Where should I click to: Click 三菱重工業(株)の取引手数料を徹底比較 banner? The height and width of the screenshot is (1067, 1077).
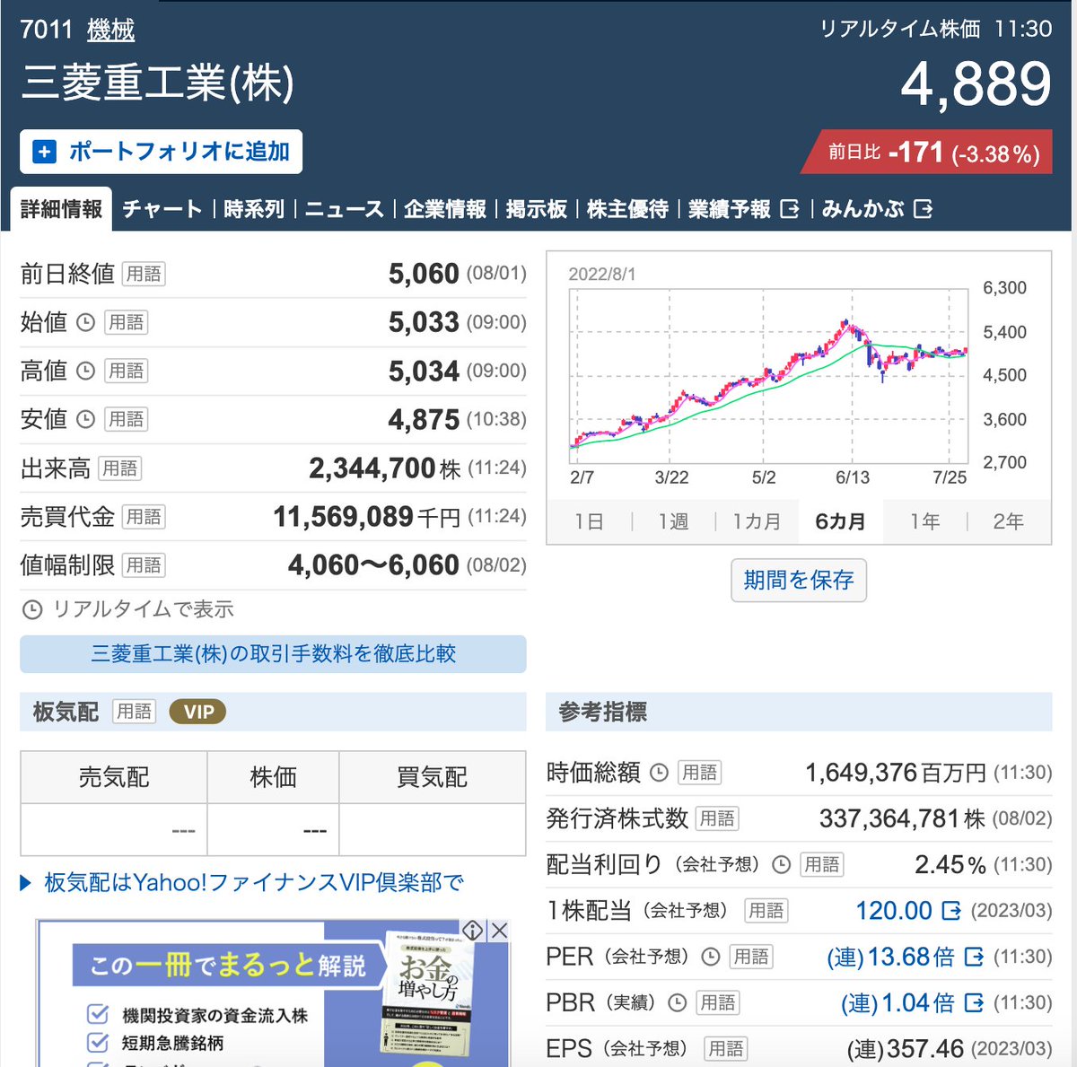point(273,653)
